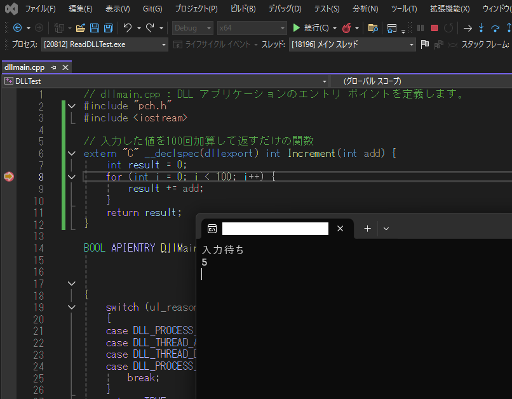Collapse the for loop at line 8
The image size is (512, 399).
(72, 177)
